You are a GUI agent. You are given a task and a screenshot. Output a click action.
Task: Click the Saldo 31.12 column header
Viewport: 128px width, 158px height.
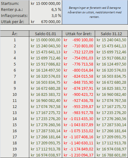tap(111, 34)
